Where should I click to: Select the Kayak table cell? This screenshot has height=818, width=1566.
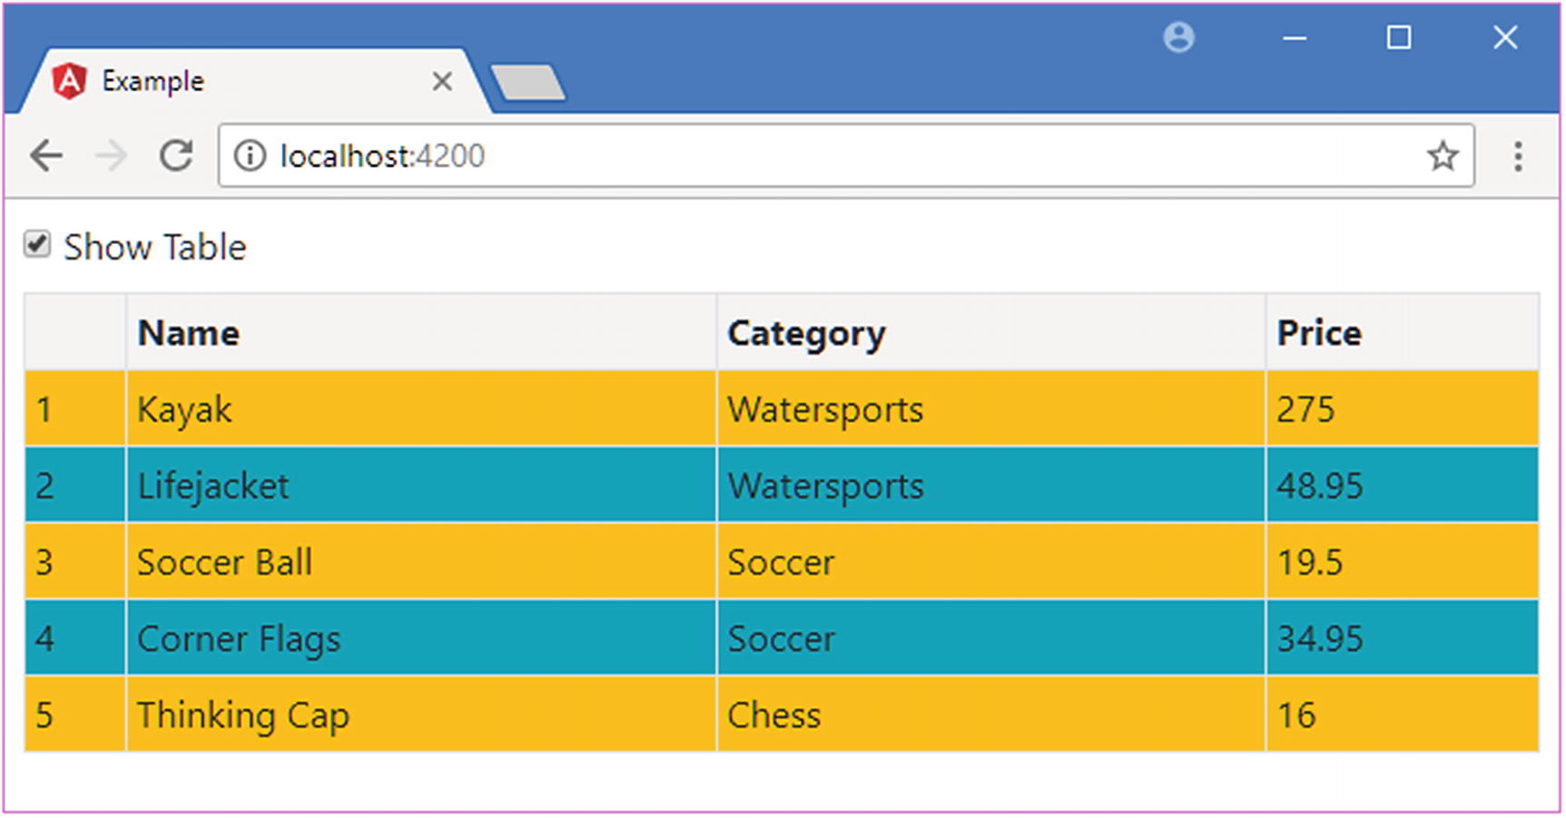[x=184, y=409]
